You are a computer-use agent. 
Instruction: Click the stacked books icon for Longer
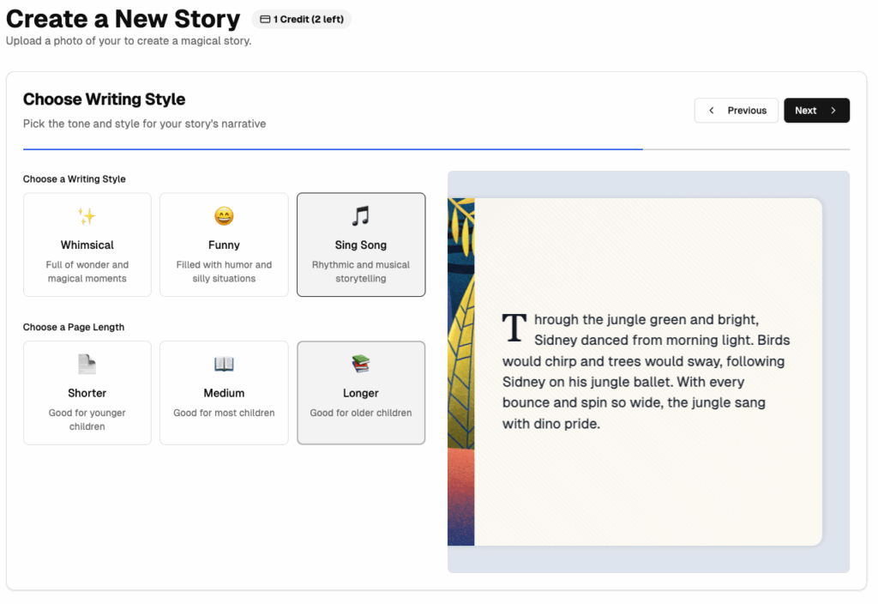coord(360,365)
